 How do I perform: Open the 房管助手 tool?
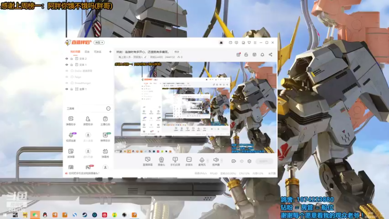point(88,121)
